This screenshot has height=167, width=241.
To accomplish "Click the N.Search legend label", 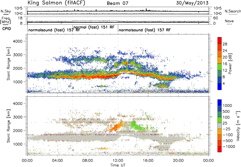I will pos(233,11).
